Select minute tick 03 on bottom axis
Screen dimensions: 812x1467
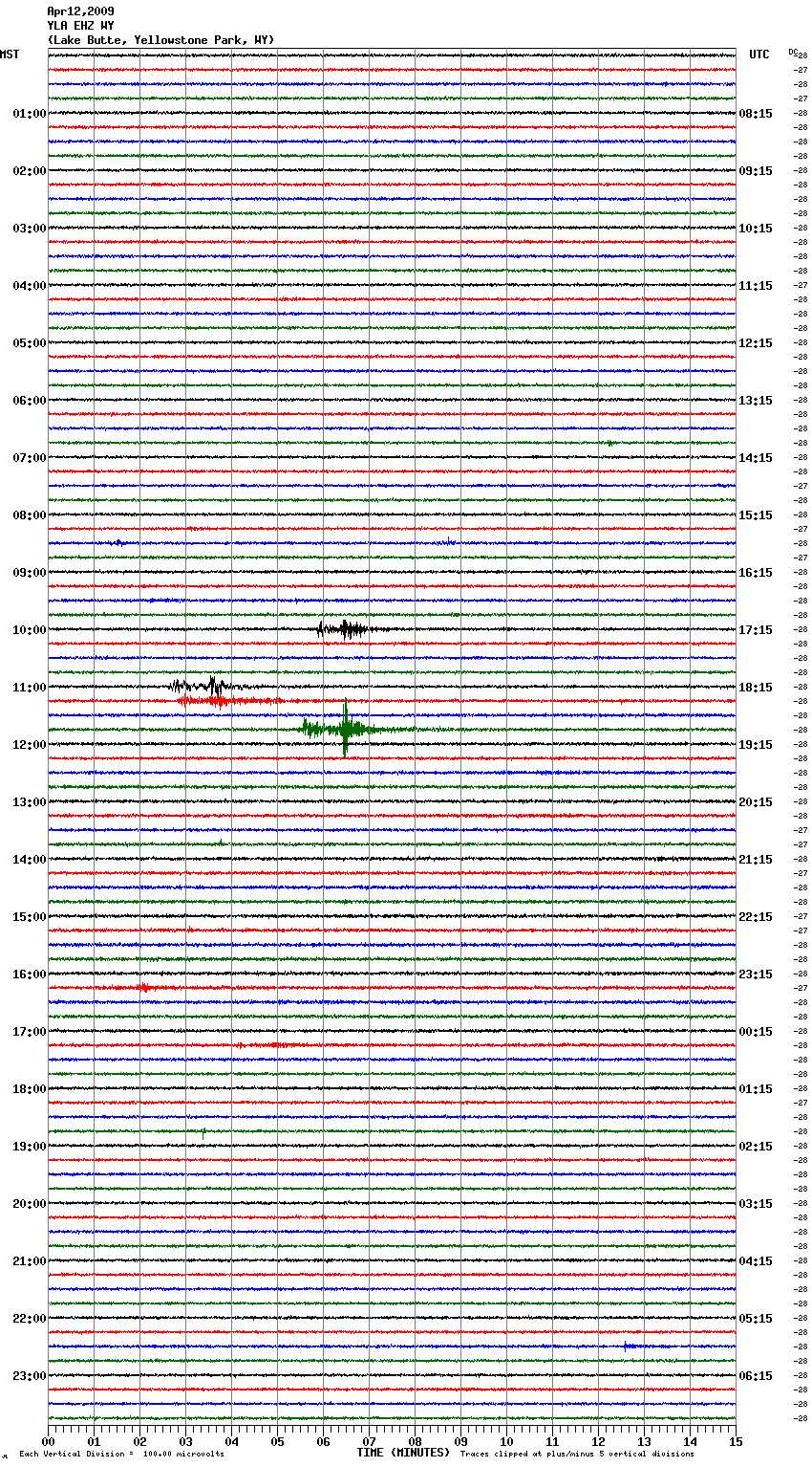pyautogui.click(x=185, y=1441)
